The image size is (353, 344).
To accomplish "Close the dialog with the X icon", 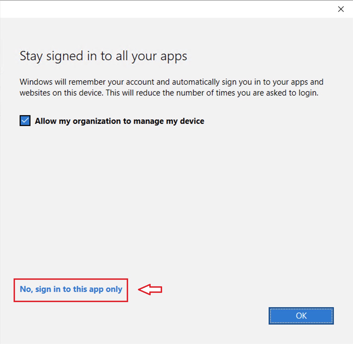I will pyautogui.click(x=341, y=9).
